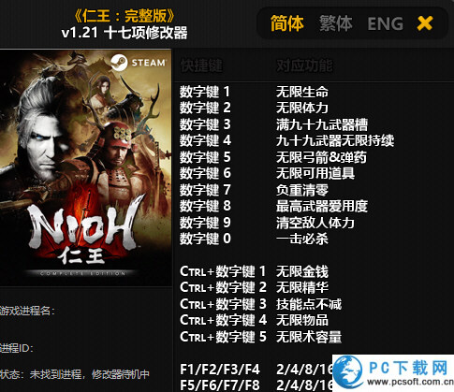
Task: Close the trainer with the yellow X
Action: click(425, 23)
